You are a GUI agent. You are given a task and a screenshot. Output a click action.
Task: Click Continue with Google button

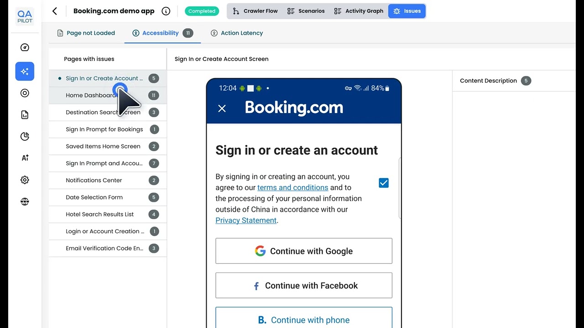point(304,251)
